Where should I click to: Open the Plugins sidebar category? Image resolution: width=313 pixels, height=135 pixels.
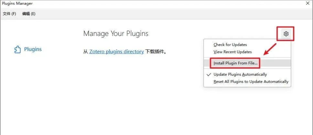pyautogui.click(x=28, y=49)
